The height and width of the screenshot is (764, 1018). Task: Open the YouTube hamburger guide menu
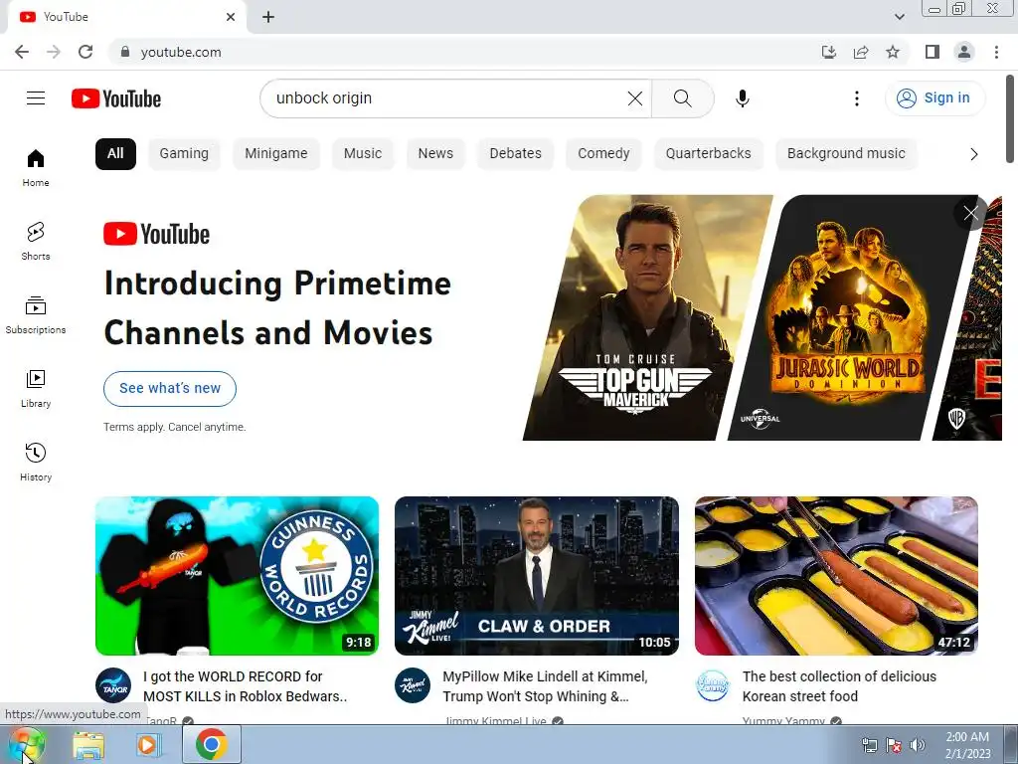tap(36, 98)
